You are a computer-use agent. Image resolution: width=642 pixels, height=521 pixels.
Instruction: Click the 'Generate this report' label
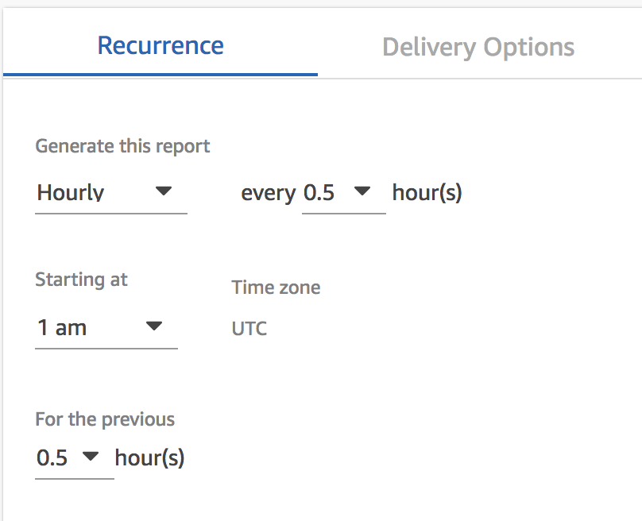pos(122,146)
